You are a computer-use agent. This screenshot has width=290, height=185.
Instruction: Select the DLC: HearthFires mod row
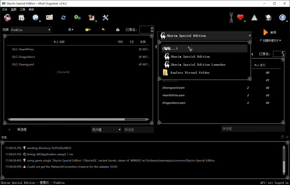78,49
